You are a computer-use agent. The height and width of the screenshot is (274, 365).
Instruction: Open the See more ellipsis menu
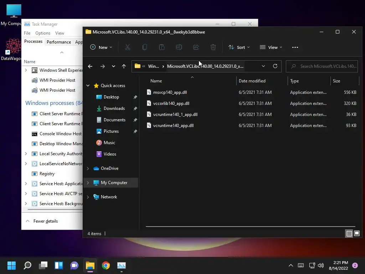(295, 47)
